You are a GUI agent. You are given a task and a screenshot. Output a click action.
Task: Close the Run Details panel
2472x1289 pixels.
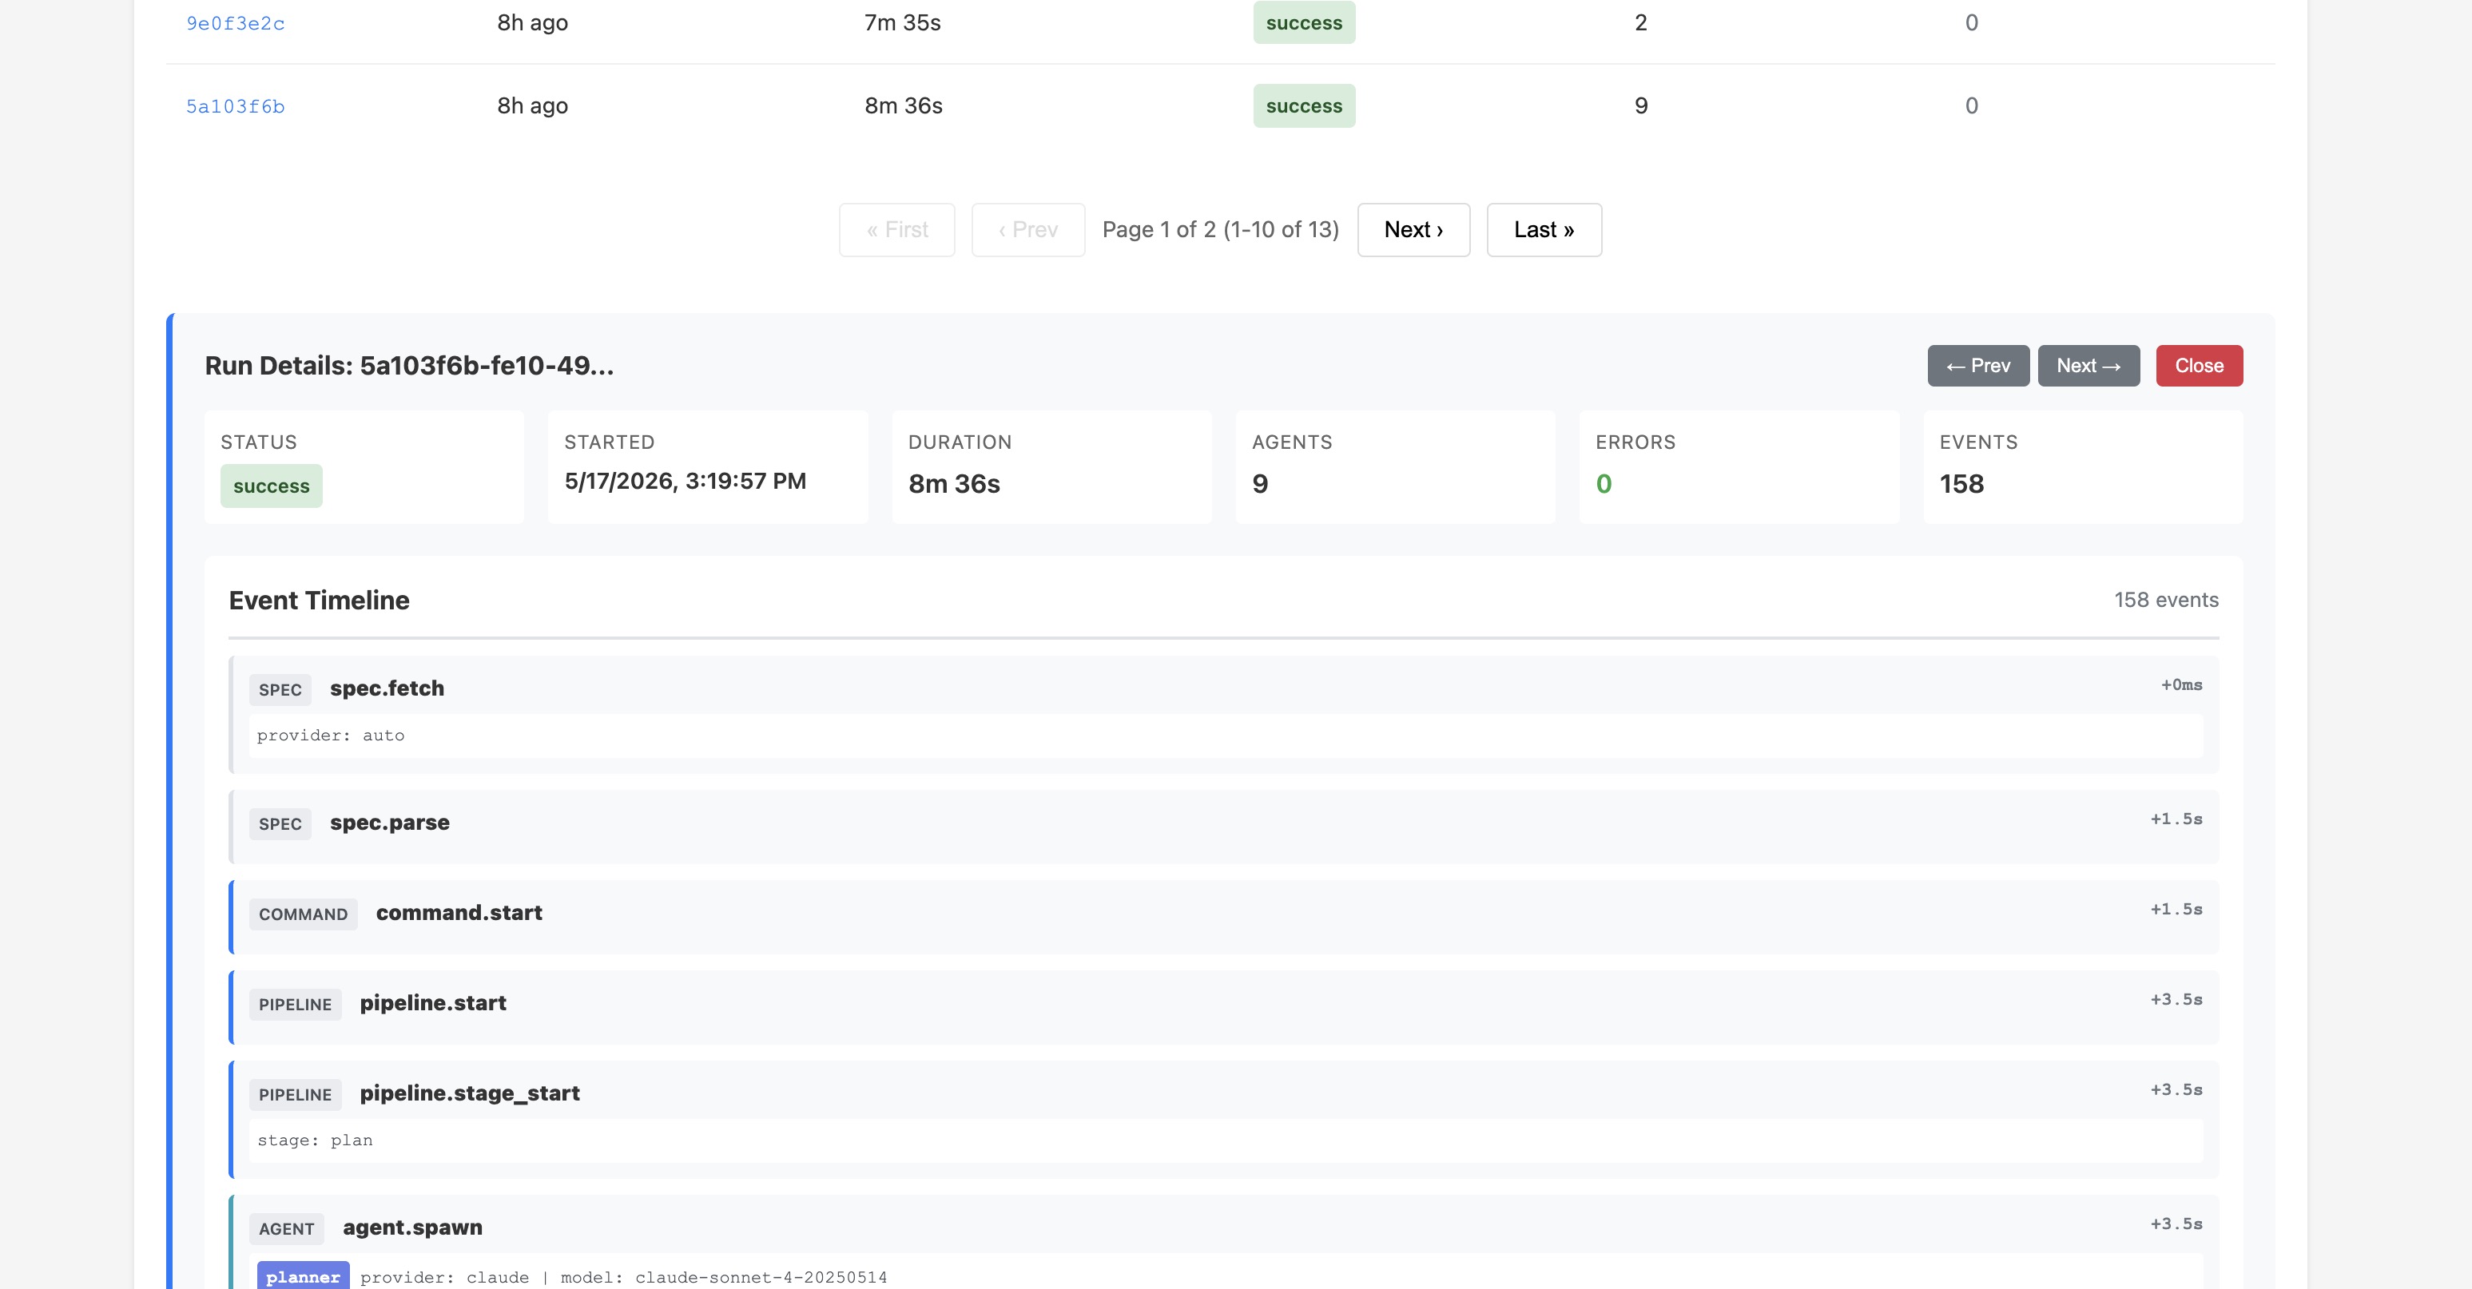pos(2199,366)
